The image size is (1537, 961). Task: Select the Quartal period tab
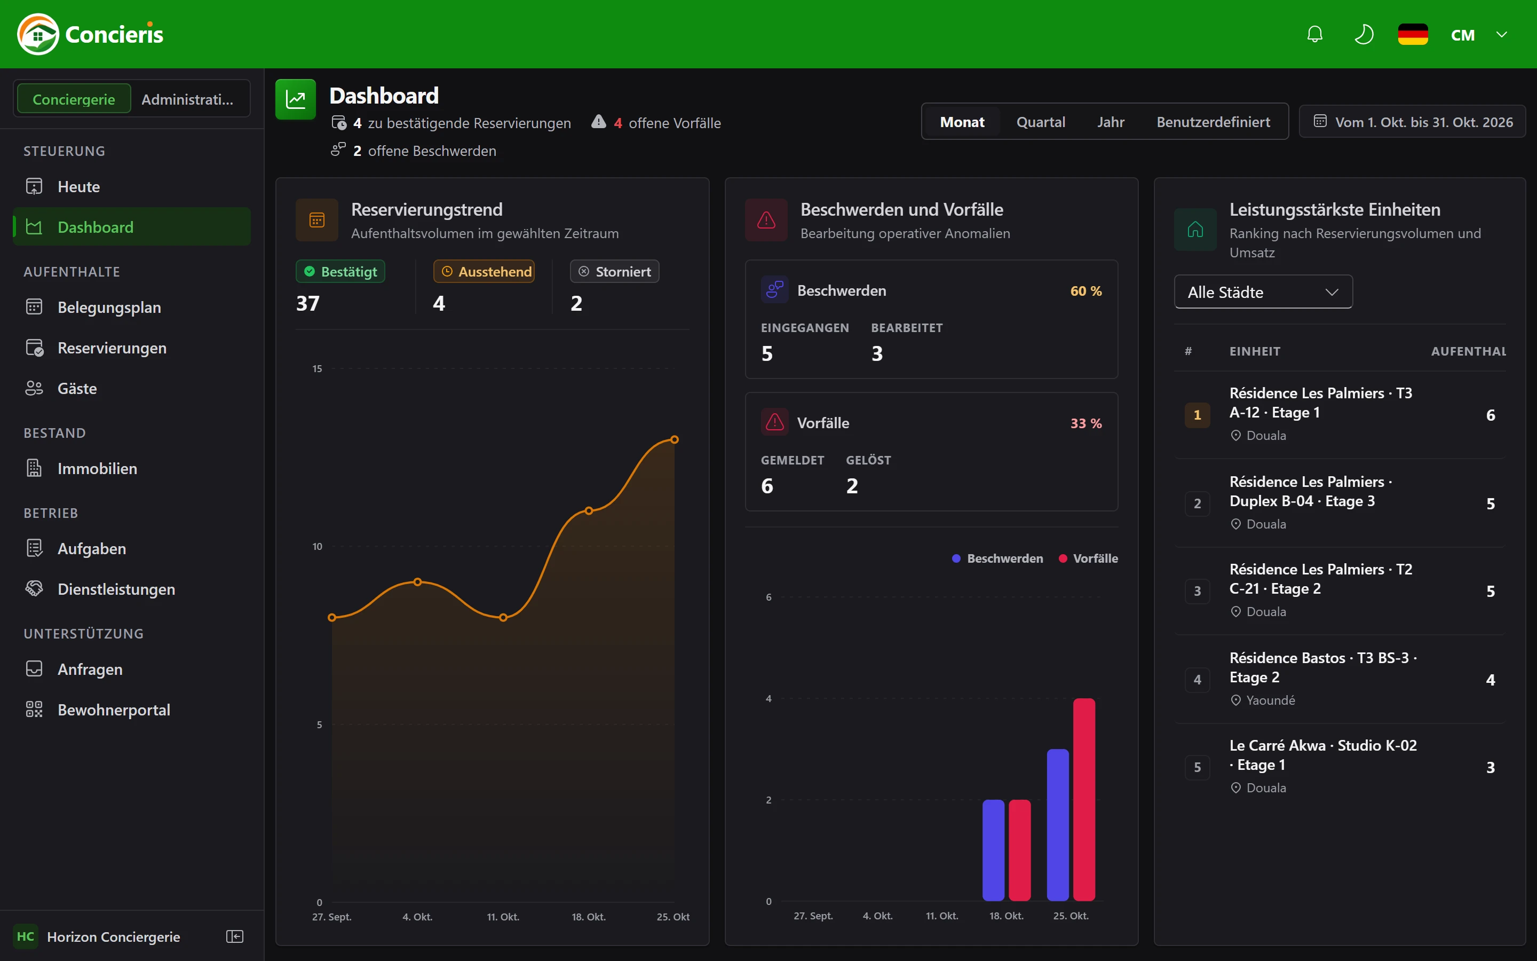1040,121
